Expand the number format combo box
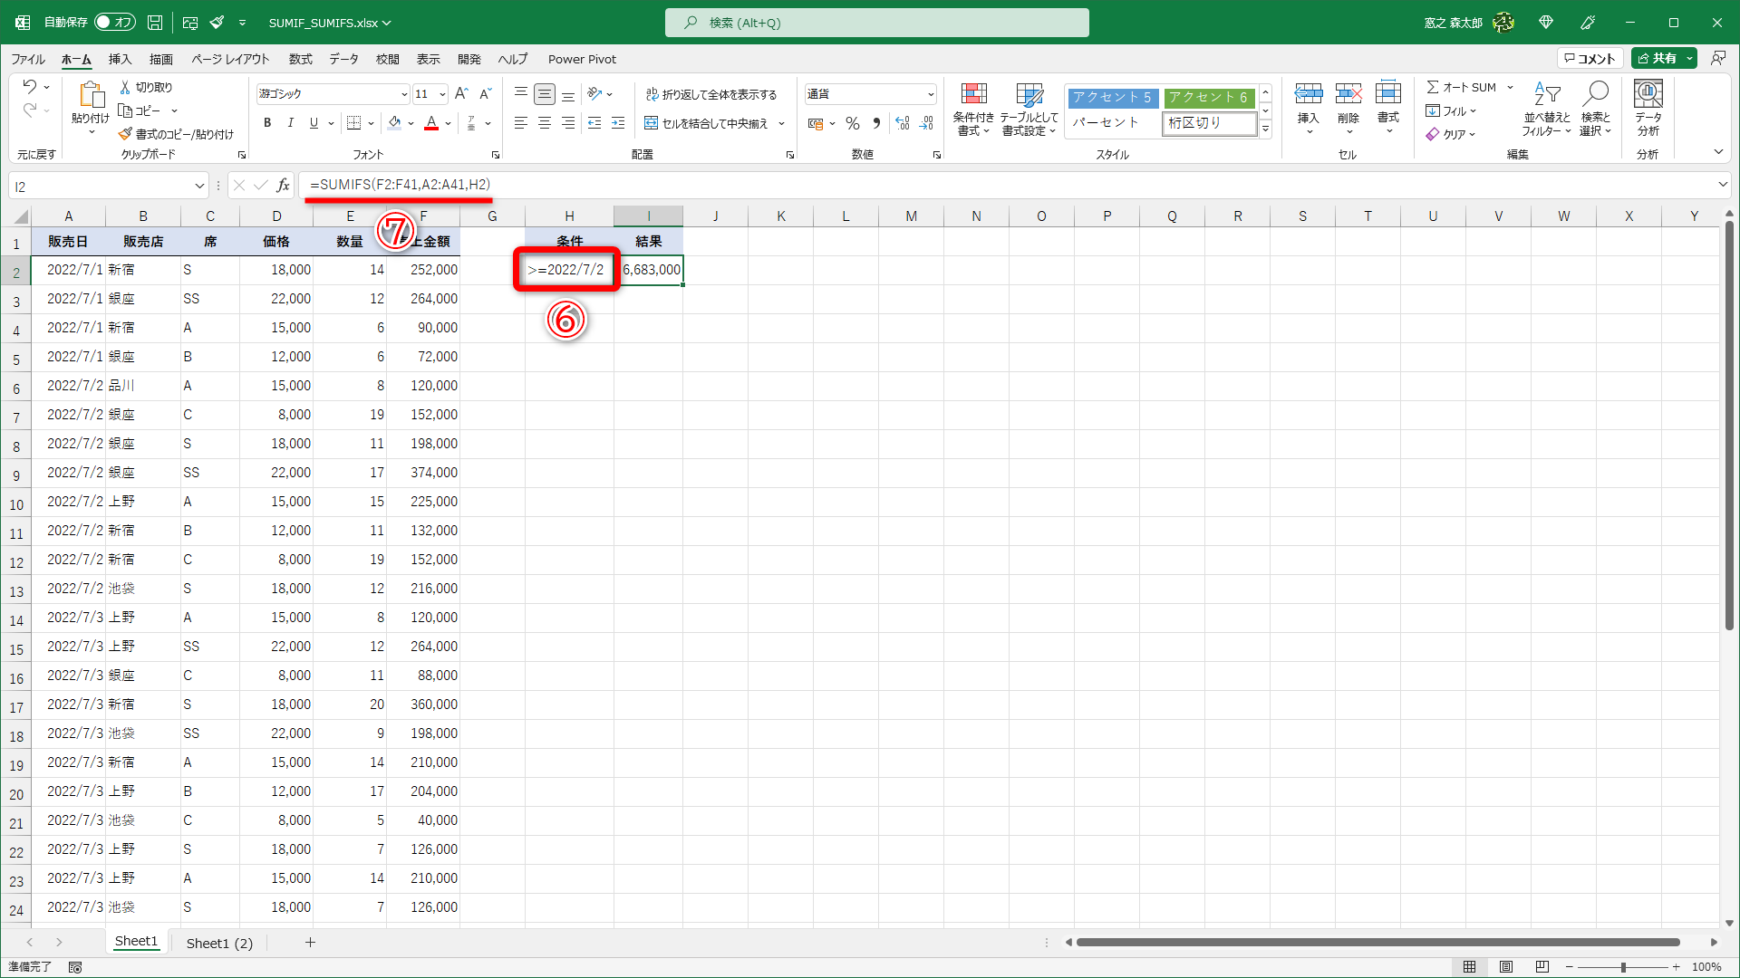Image resolution: width=1740 pixels, height=978 pixels. coord(931,94)
